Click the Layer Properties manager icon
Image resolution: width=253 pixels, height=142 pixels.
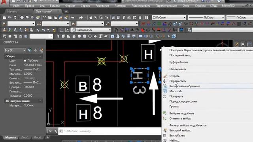(x=4, y=30)
